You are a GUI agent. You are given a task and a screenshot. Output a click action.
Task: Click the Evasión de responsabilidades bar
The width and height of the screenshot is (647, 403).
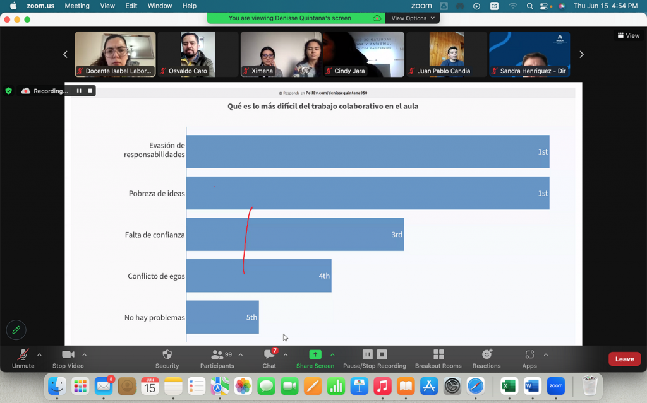click(x=367, y=151)
